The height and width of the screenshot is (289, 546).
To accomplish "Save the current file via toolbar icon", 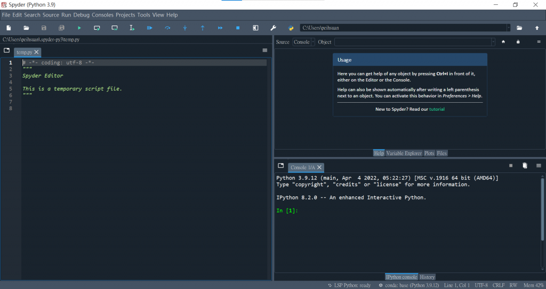I will pos(44,28).
